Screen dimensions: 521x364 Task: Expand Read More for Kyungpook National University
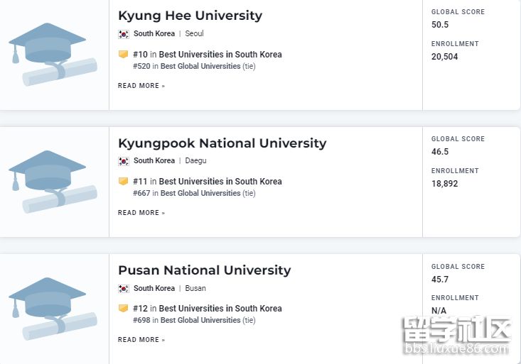coord(141,213)
